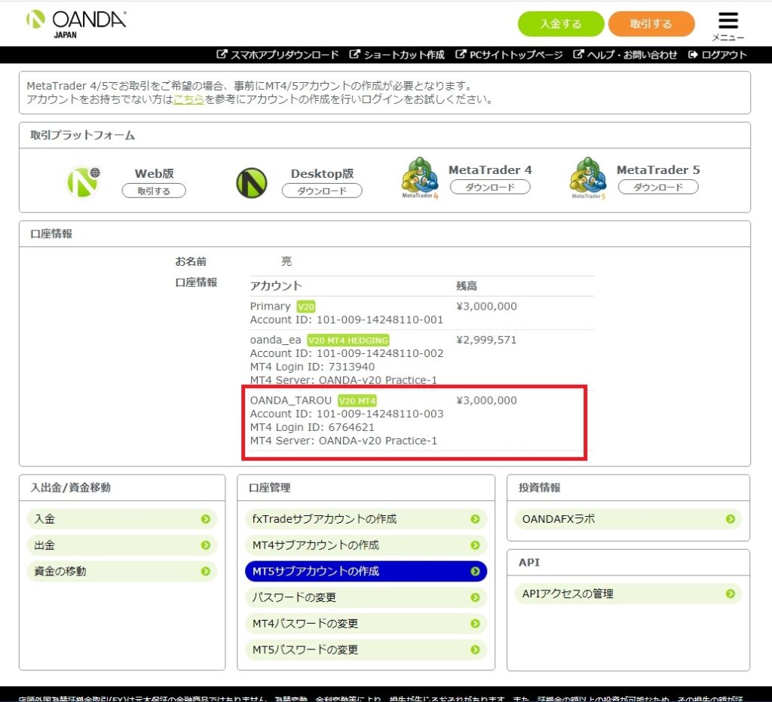The image size is (772, 702).
Task: Click the orange 取引する button
Action: coord(651,23)
